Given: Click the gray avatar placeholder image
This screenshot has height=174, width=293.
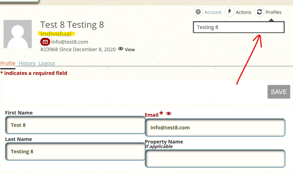Looking at the screenshot, I should [x=17, y=34].
